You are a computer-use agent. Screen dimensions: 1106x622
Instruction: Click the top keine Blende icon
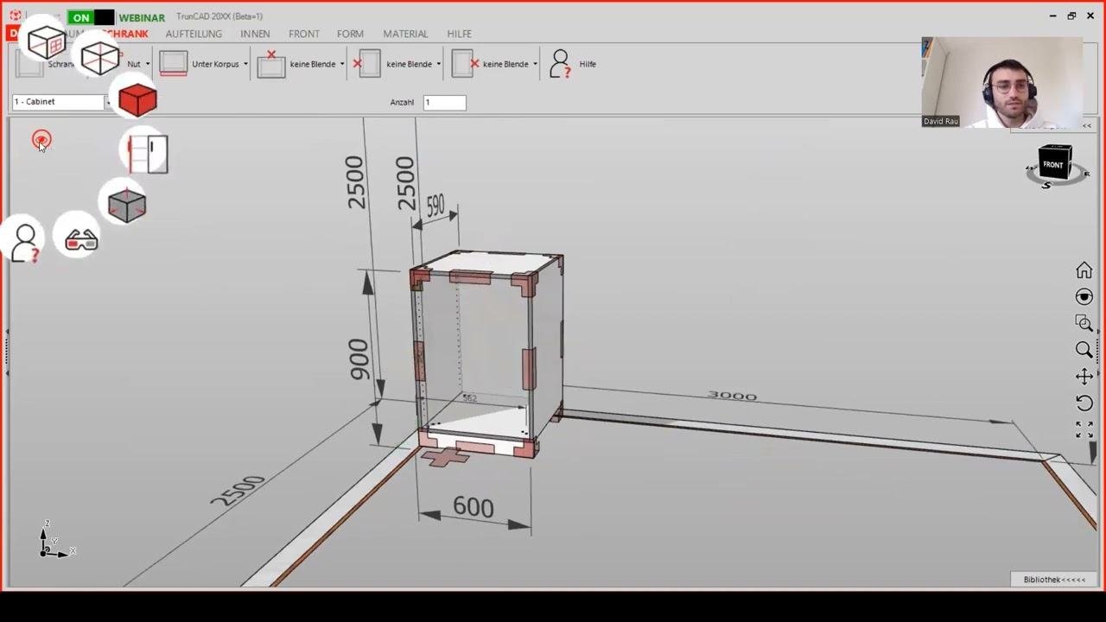click(x=271, y=63)
